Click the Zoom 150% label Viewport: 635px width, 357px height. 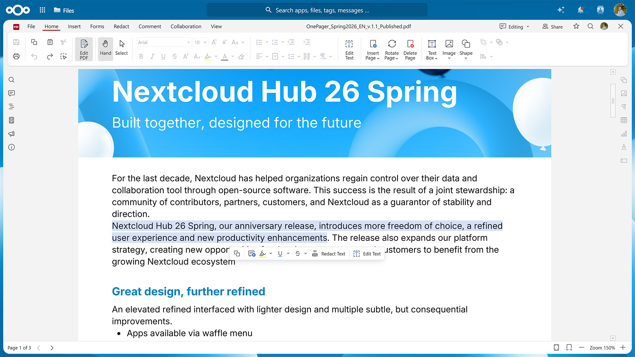click(602, 348)
